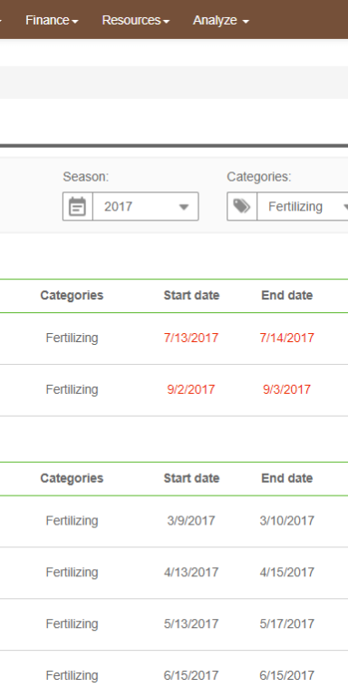Select the overdue 7/13/2017 start date
This screenshot has height=697, width=348.
(x=191, y=338)
